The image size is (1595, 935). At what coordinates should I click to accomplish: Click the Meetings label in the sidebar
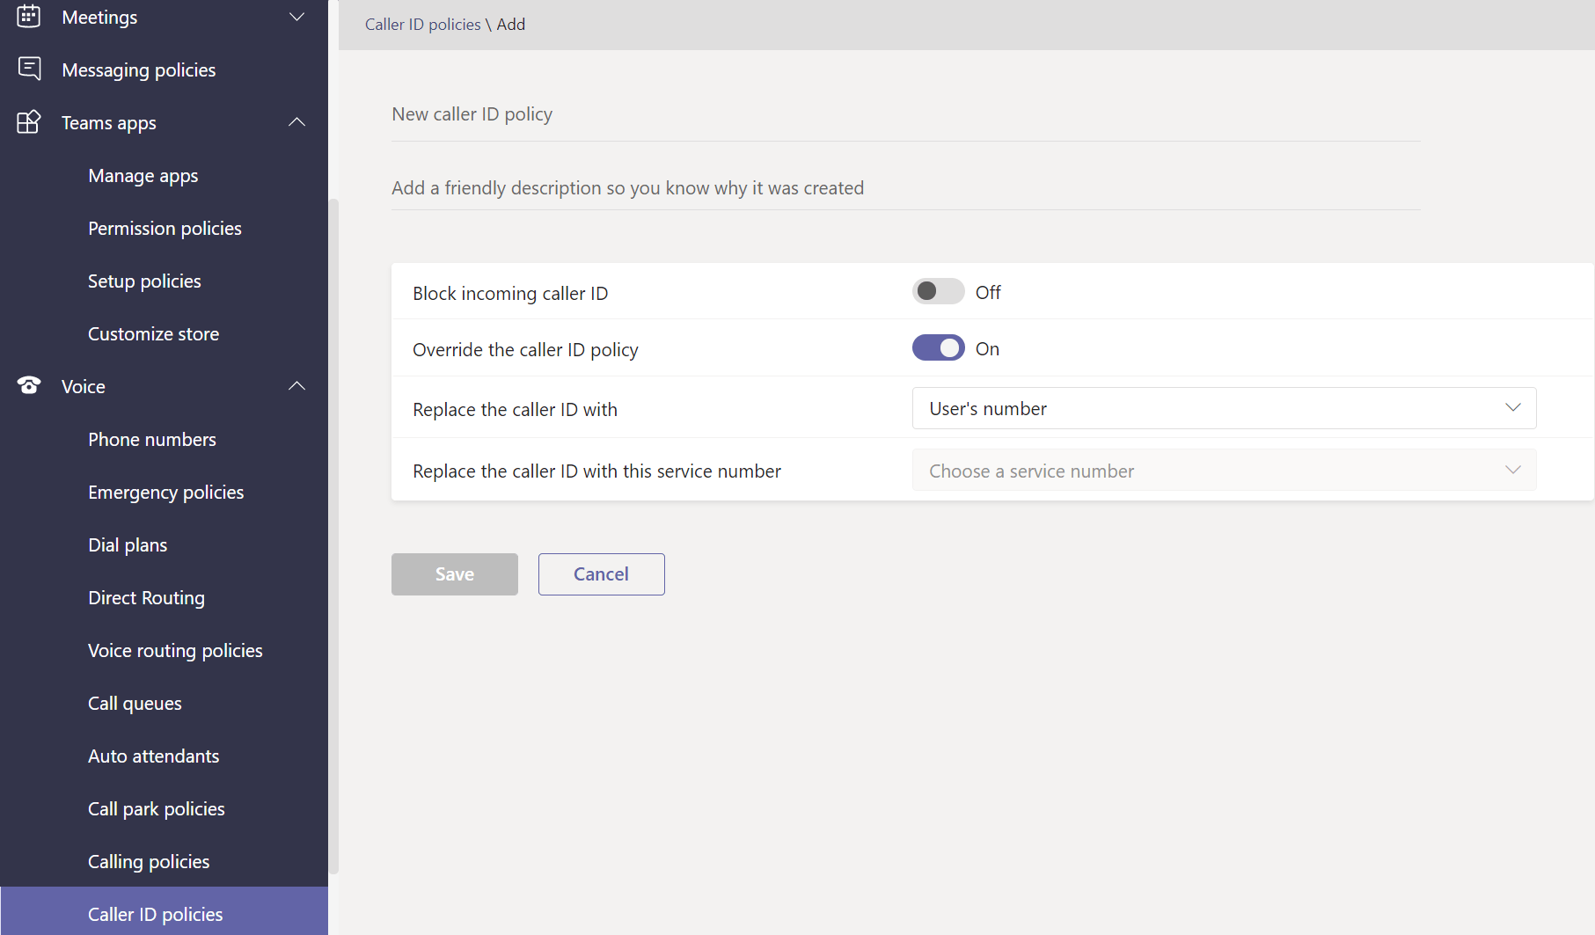point(99,18)
